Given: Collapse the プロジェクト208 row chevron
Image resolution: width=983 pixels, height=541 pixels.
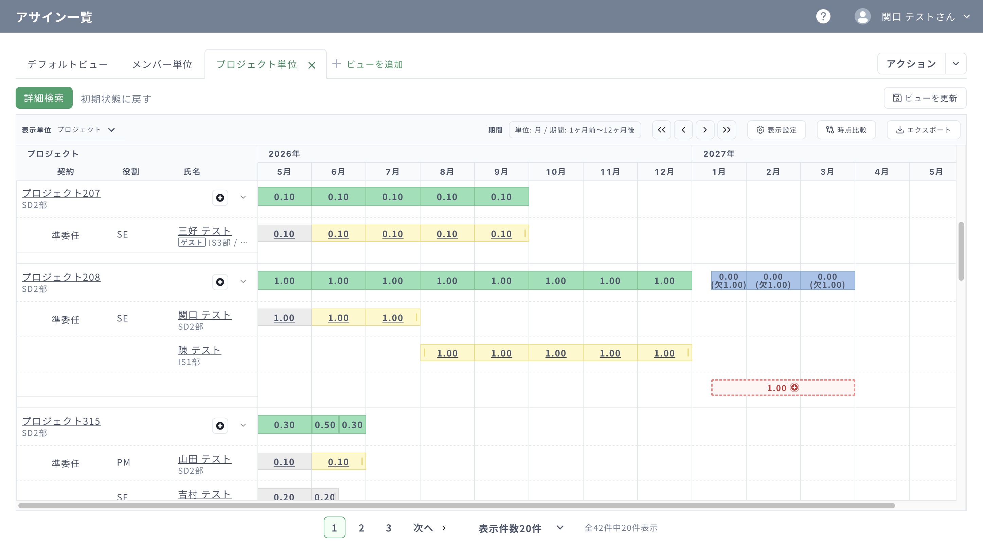Looking at the screenshot, I should [x=243, y=281].
